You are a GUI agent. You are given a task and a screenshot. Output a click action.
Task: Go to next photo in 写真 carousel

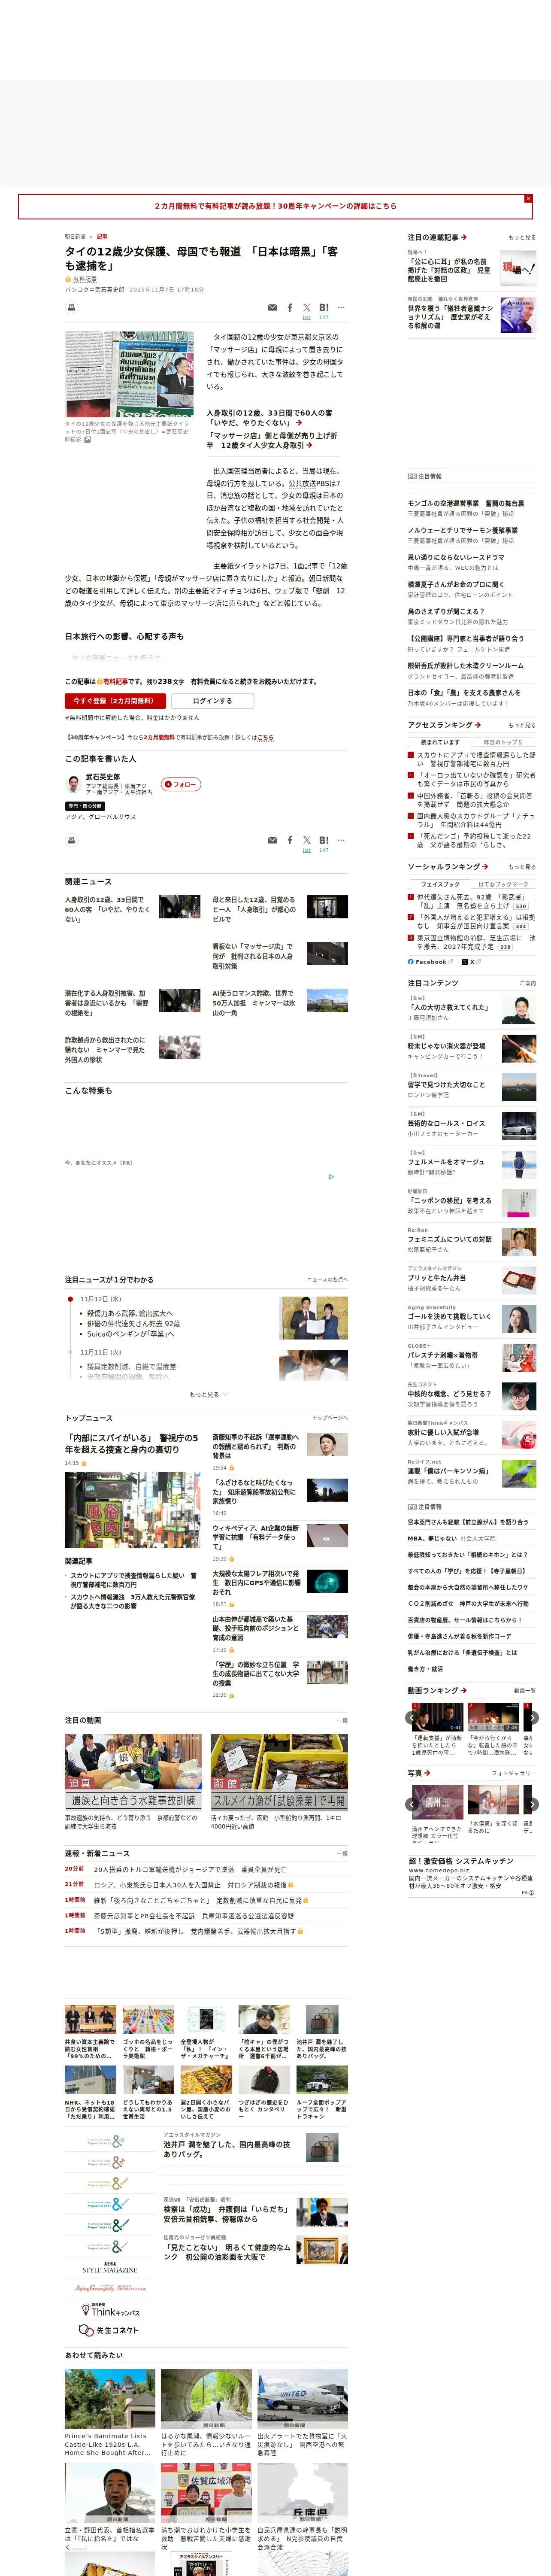532,1805
